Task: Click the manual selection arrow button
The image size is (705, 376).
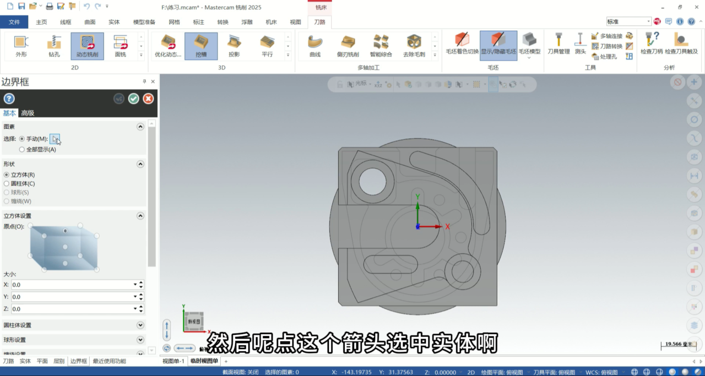Action: [x=55, y=139]
